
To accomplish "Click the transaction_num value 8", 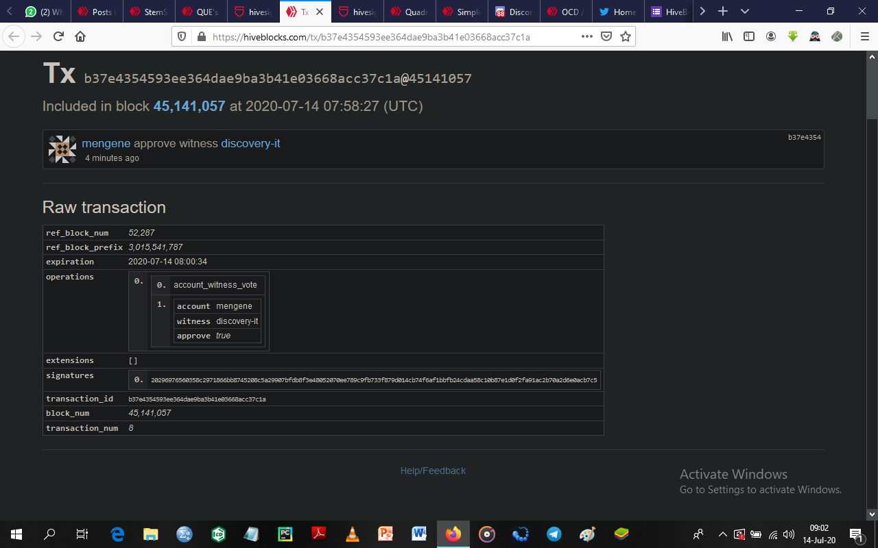I will [131, 428].
